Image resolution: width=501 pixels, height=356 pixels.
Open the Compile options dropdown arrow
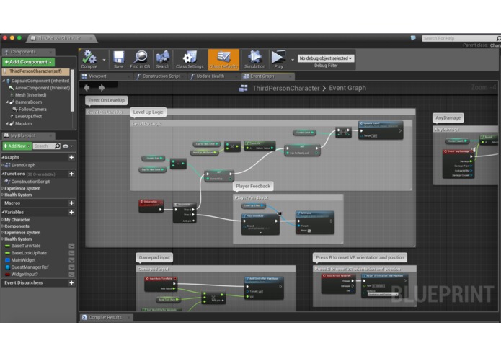pyautogui.click(x=104, y=60)
